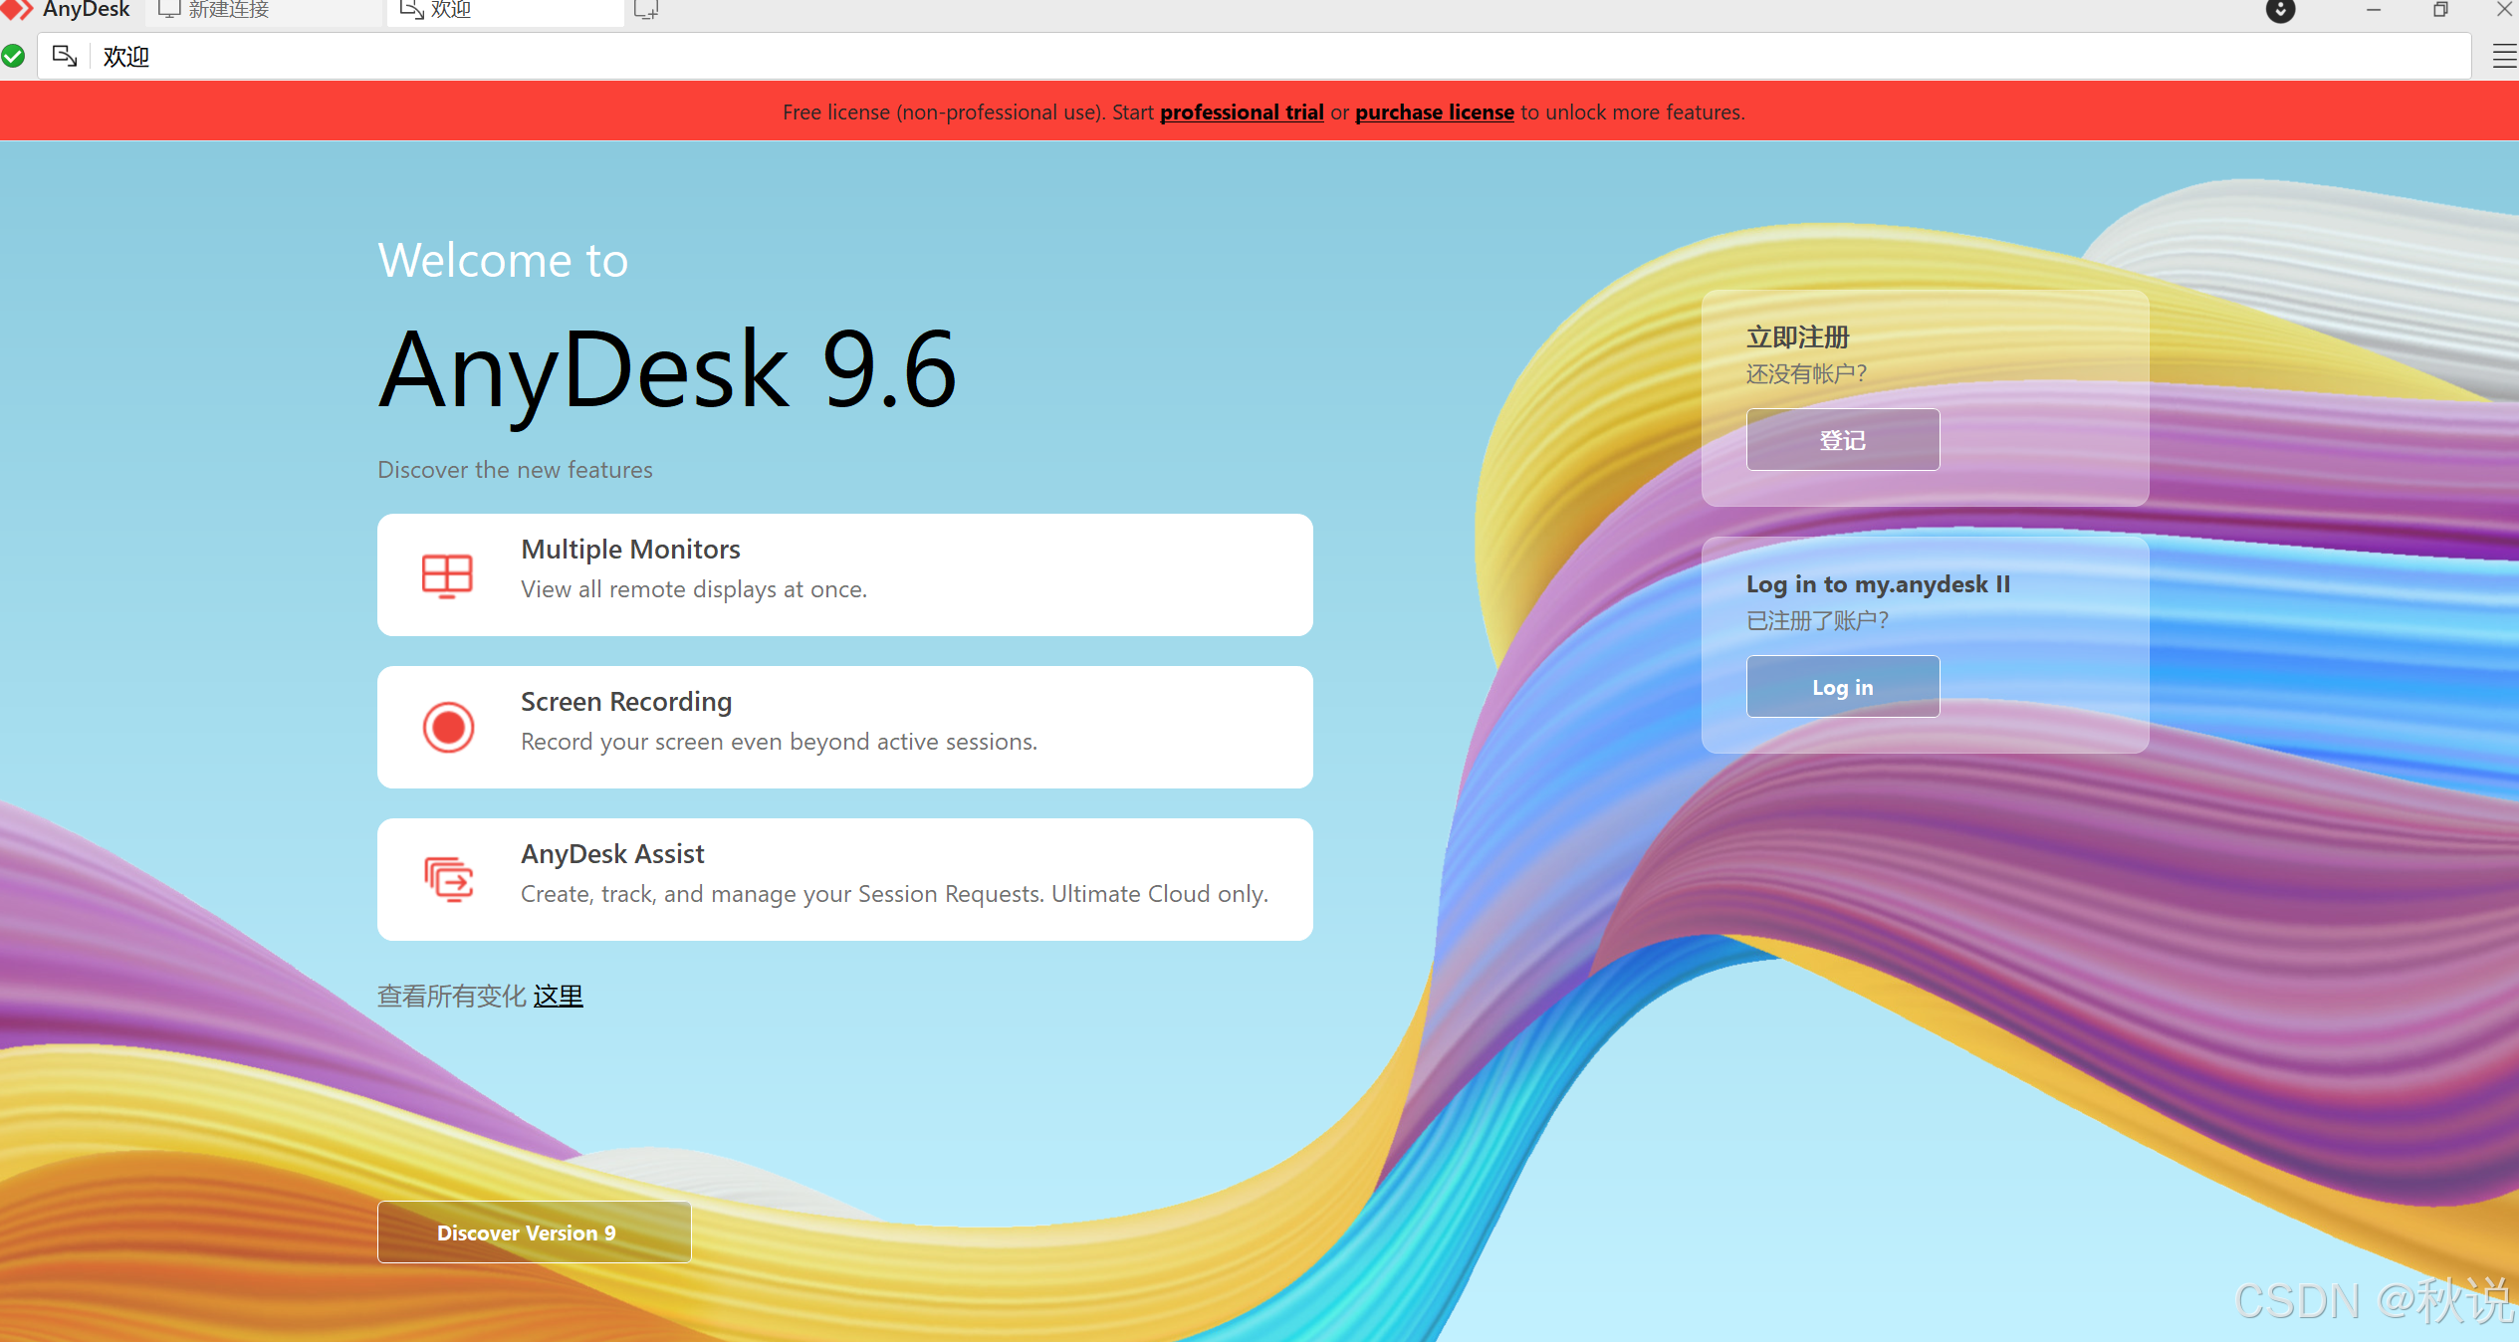Click the session arrow icon in address bar
This screenshot has height=1342, width=2519.
65,56
